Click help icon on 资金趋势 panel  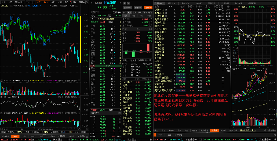[2, 113]
